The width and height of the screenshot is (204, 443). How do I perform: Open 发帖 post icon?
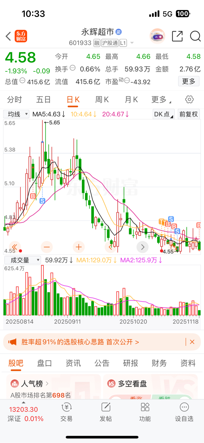coord(106,407)
